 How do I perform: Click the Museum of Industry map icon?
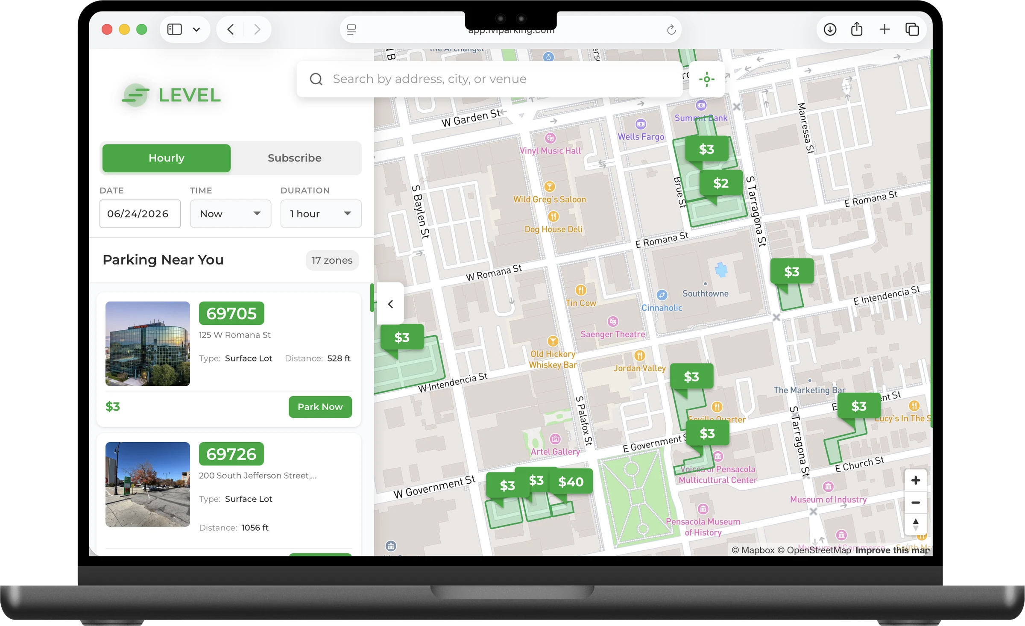(828, 487)
